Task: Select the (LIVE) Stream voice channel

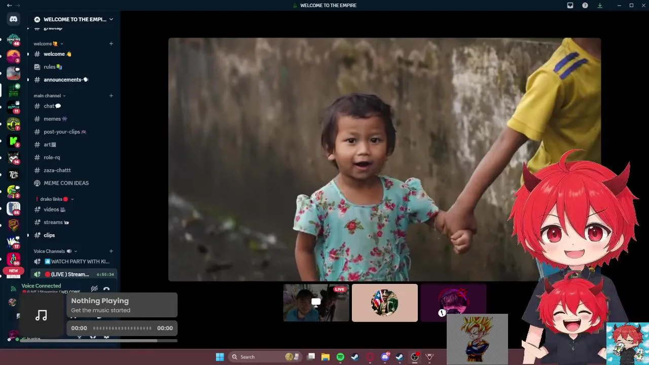Action: 74,274
